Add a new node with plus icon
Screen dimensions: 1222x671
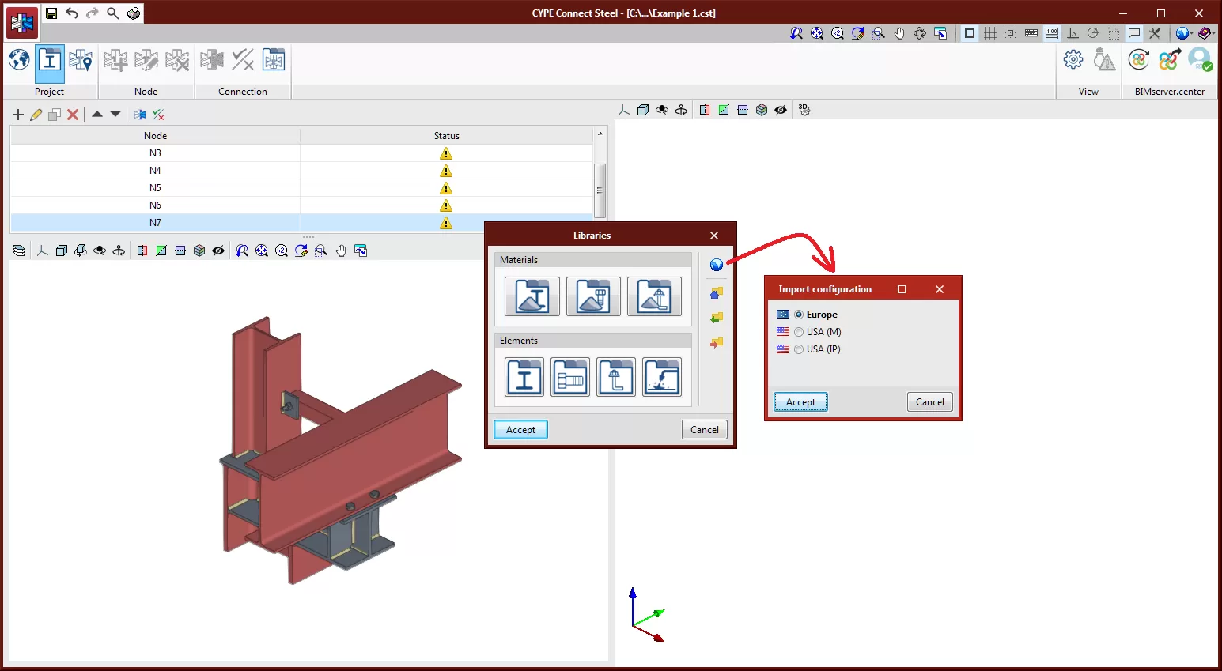(18, 115)
